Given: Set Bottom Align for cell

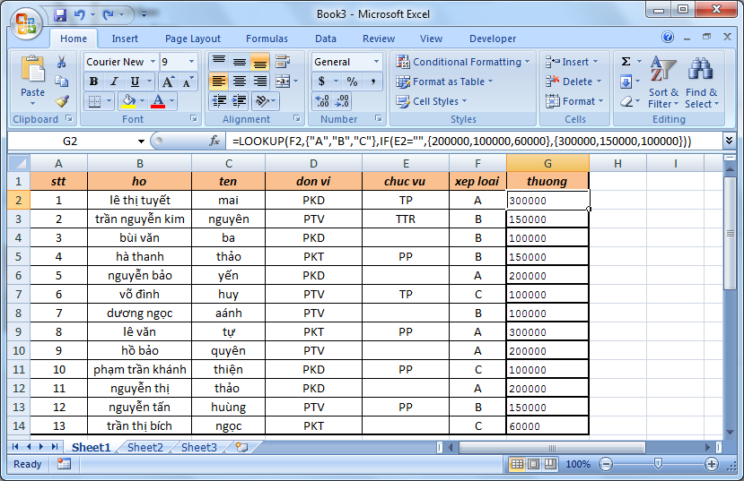Looking at the screenshot, I should tap(259, 62).
